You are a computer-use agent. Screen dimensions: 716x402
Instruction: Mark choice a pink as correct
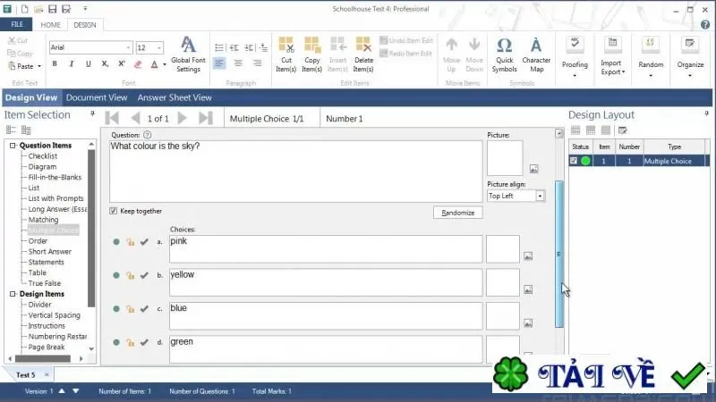144,241
